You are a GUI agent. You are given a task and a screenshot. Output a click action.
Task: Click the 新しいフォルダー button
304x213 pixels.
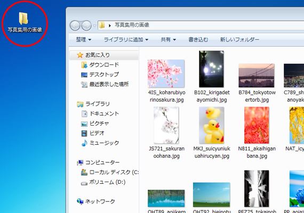click(239, 40)
